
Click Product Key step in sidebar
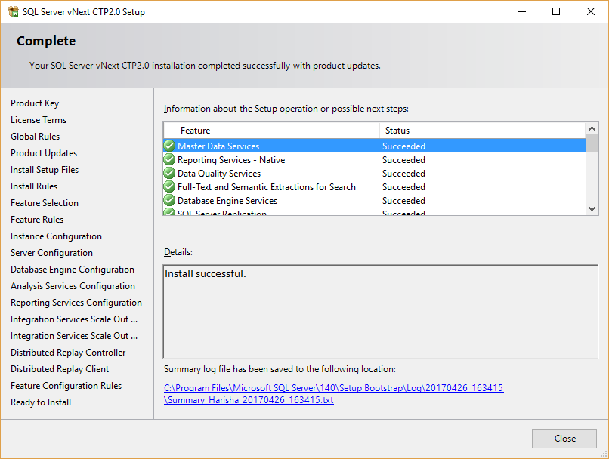[x=35, y=103]
